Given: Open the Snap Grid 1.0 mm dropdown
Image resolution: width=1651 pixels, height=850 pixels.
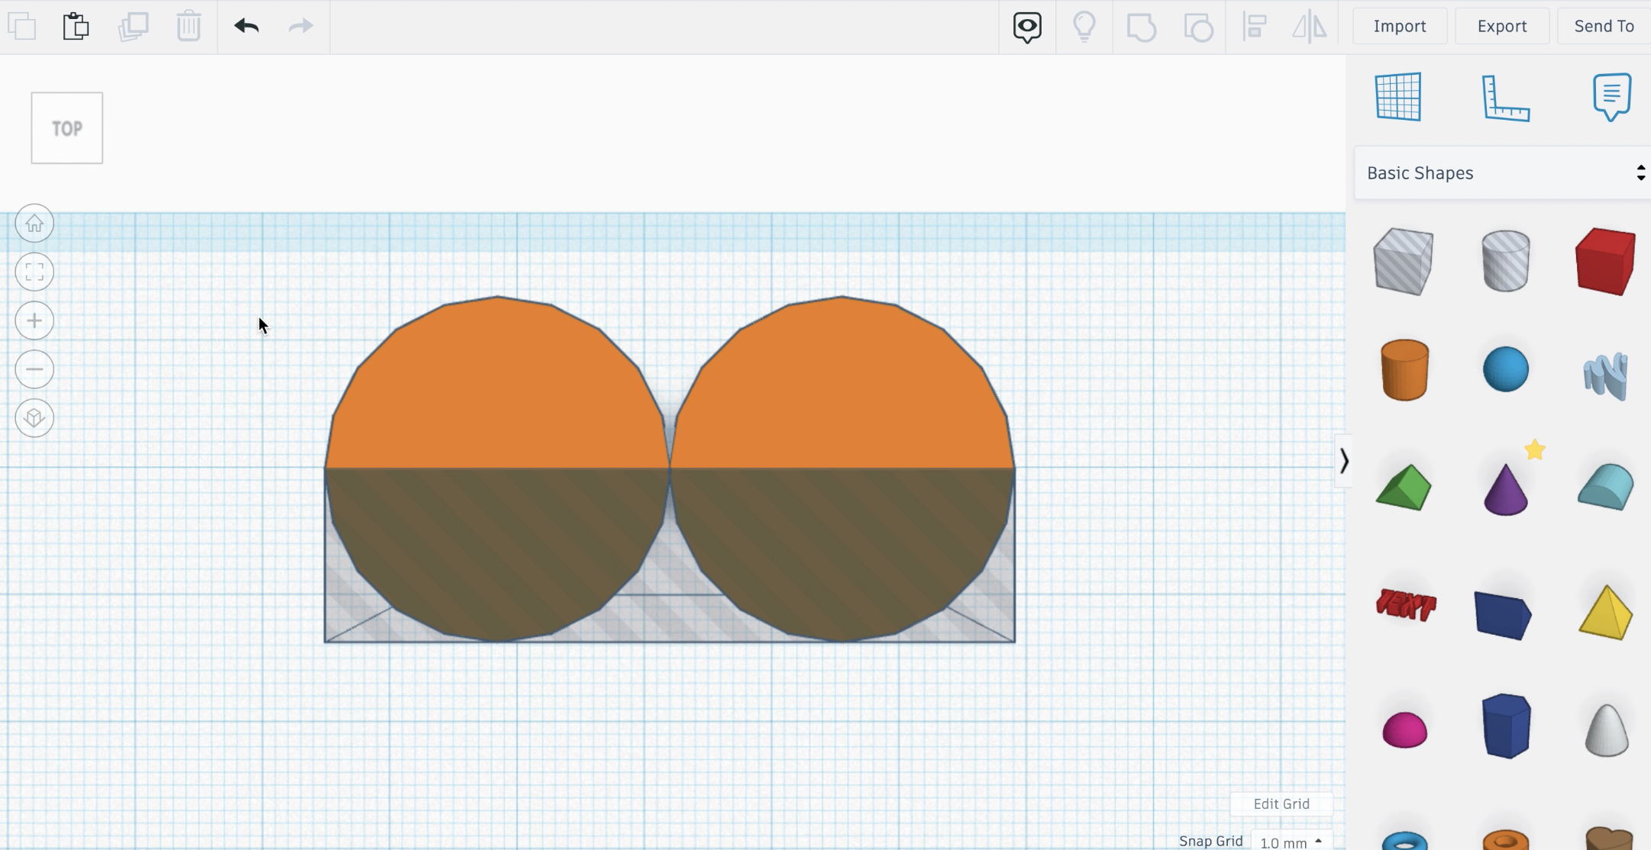Looking at the screenshot, I should coord(1291,842).
